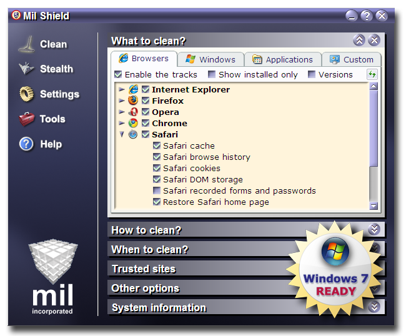Viewport: 406px width, 336px height.
Task: Expand the Internet Explorer tree node
Action: (121, 89)
